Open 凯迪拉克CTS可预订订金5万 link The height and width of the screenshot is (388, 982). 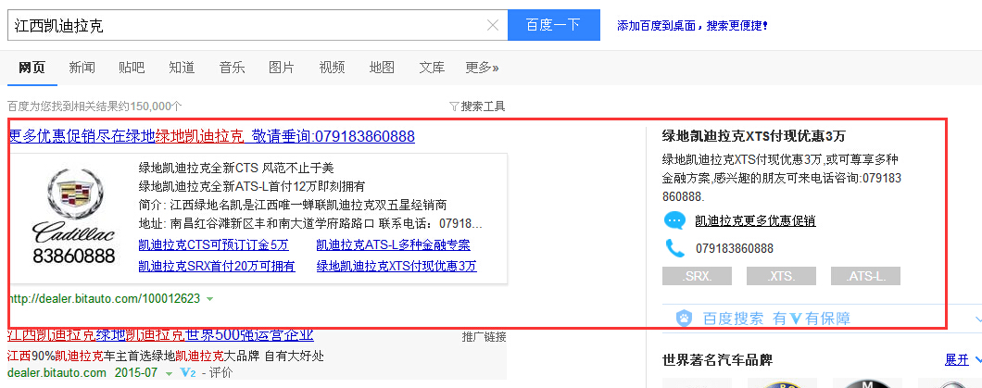214,244
